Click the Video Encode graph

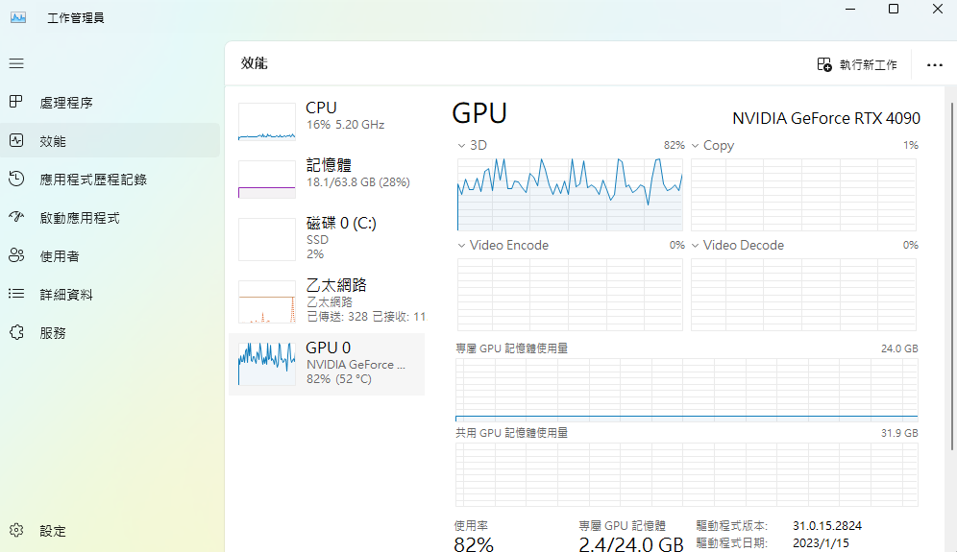(x=570, y=295)
